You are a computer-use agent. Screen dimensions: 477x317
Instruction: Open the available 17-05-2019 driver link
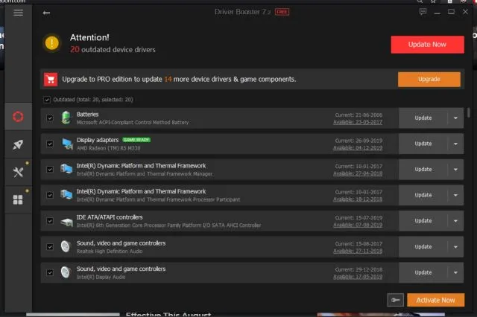point(358,277)
